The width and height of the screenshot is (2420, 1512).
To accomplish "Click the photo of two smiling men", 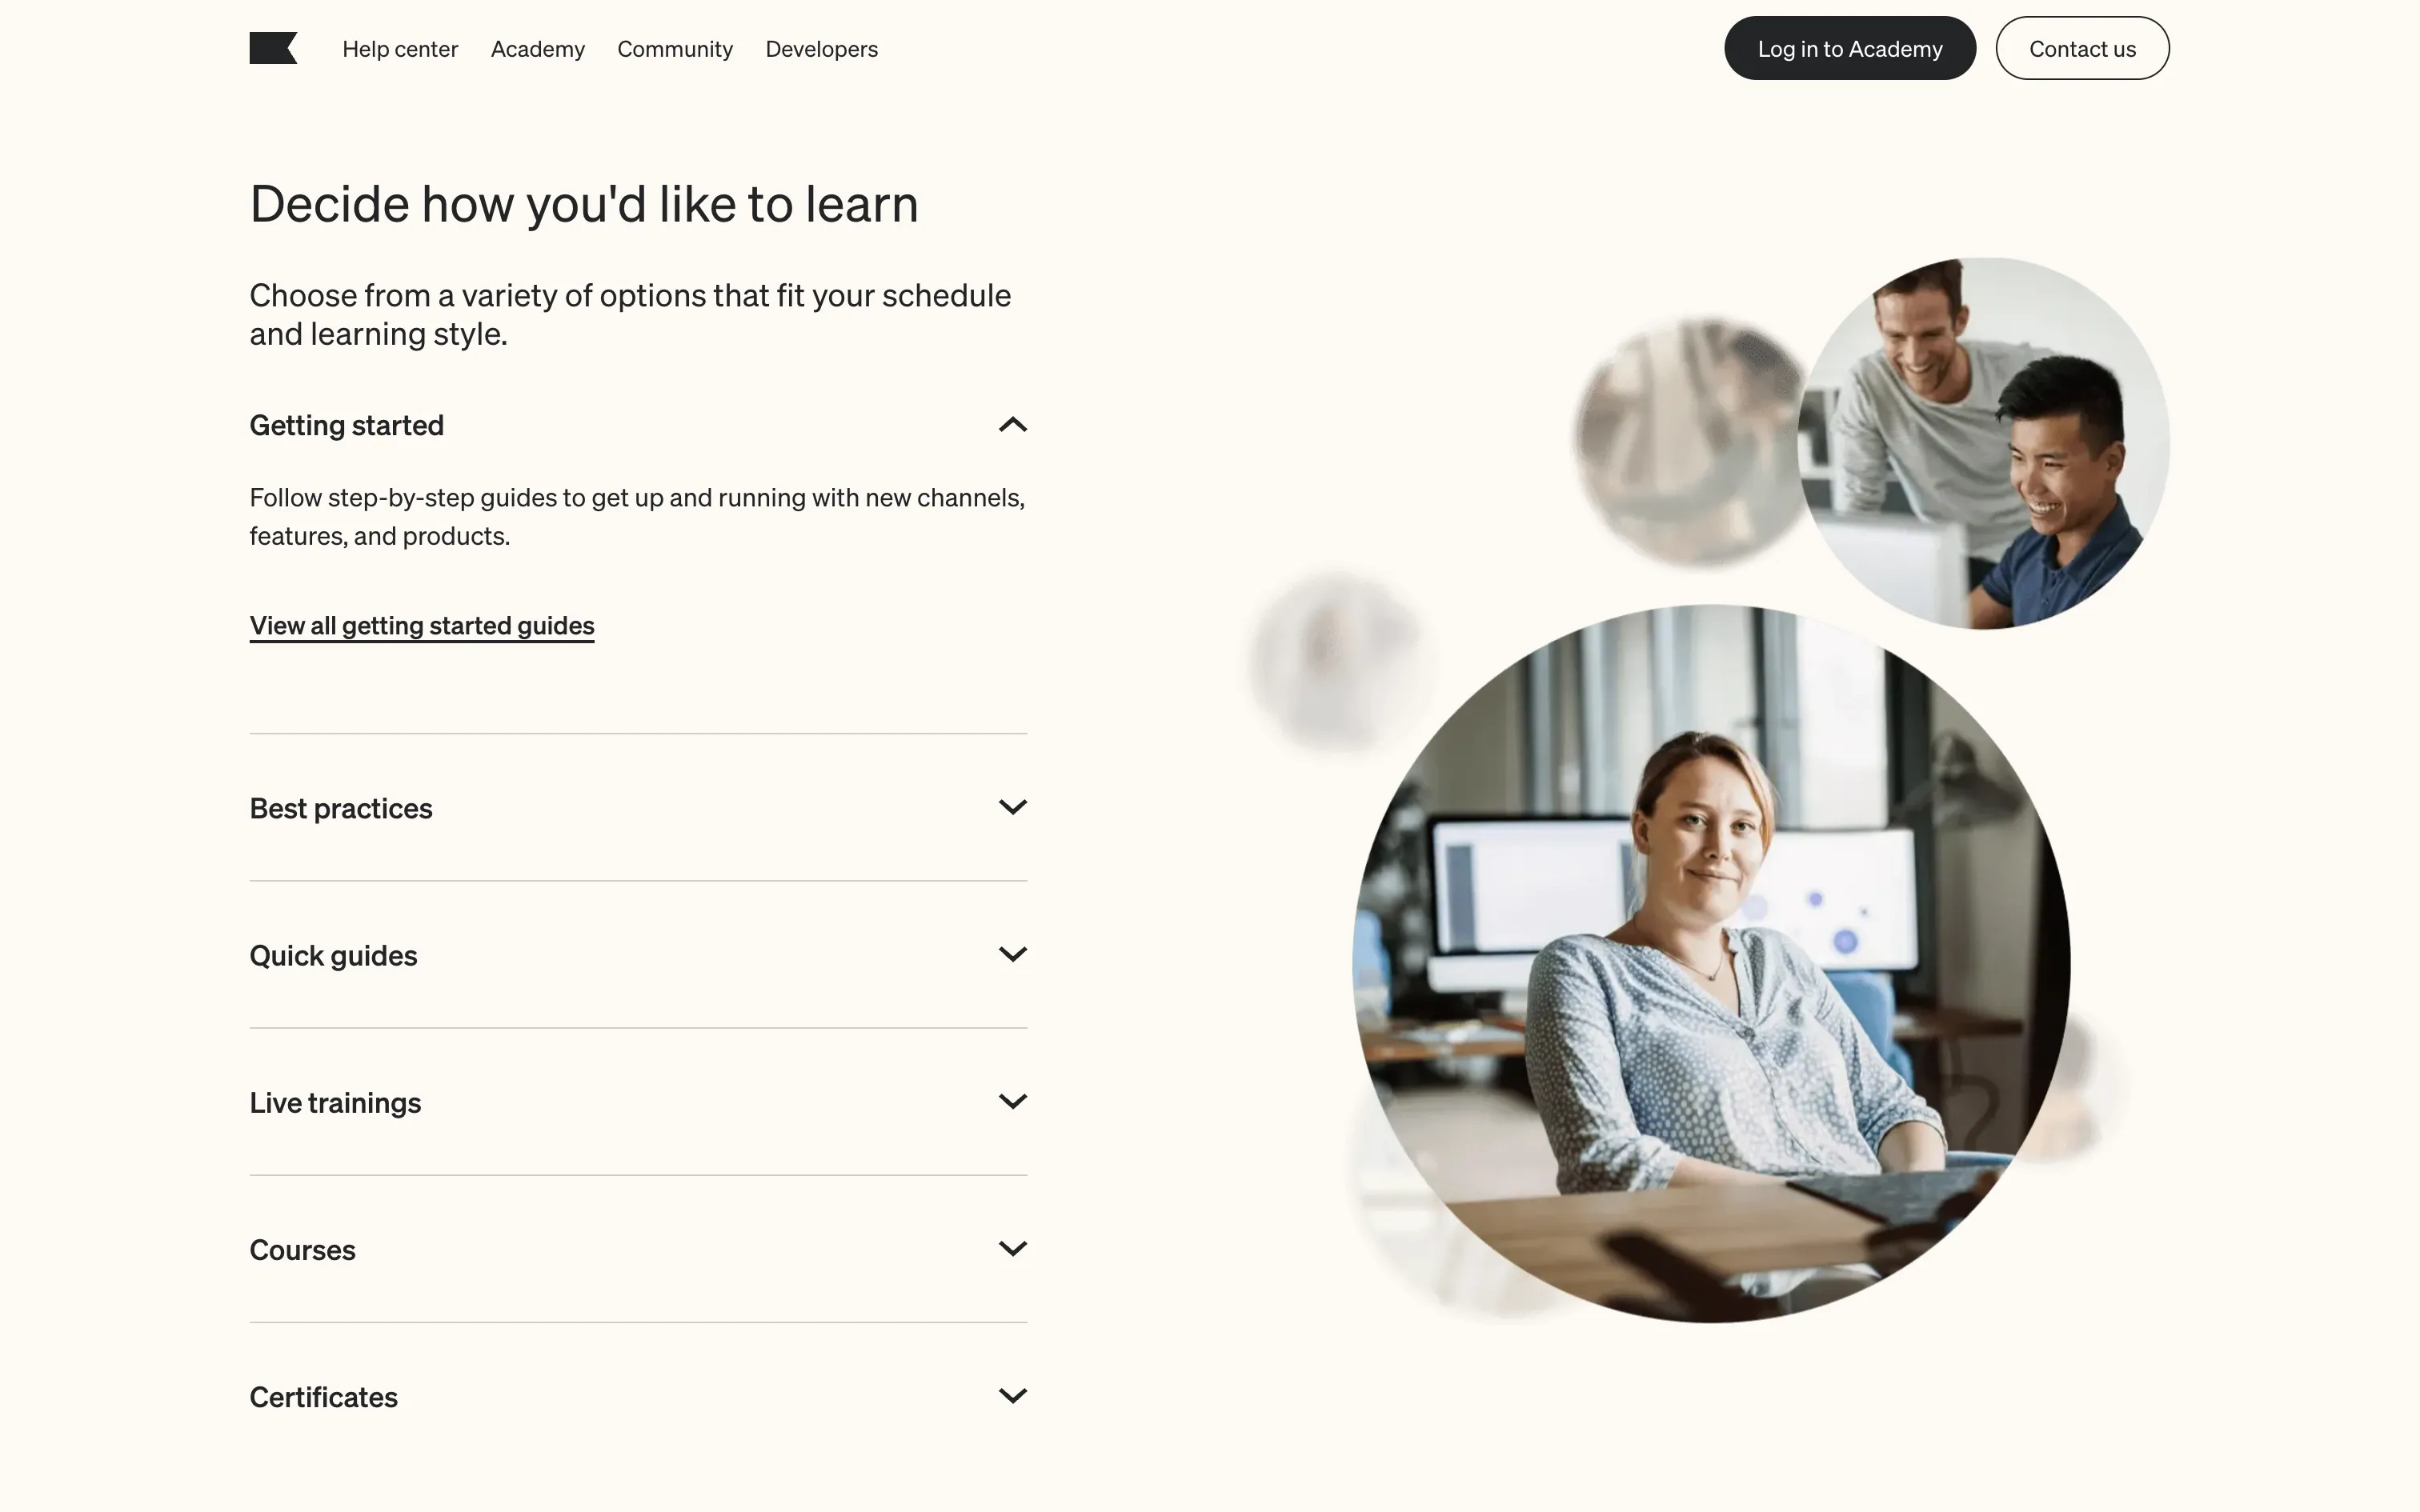I will point(1984,443).
